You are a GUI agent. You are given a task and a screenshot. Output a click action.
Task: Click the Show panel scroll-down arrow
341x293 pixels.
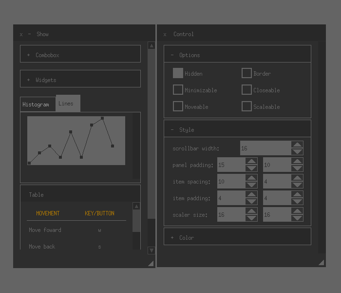(152, 250)
